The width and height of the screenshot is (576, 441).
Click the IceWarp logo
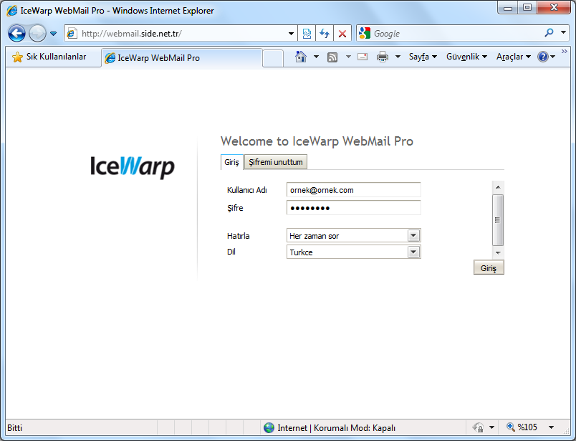click(x=133, y=167)
